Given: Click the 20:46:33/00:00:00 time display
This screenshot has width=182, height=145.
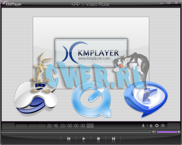Looking at the screenshot, I should (66, 126).
